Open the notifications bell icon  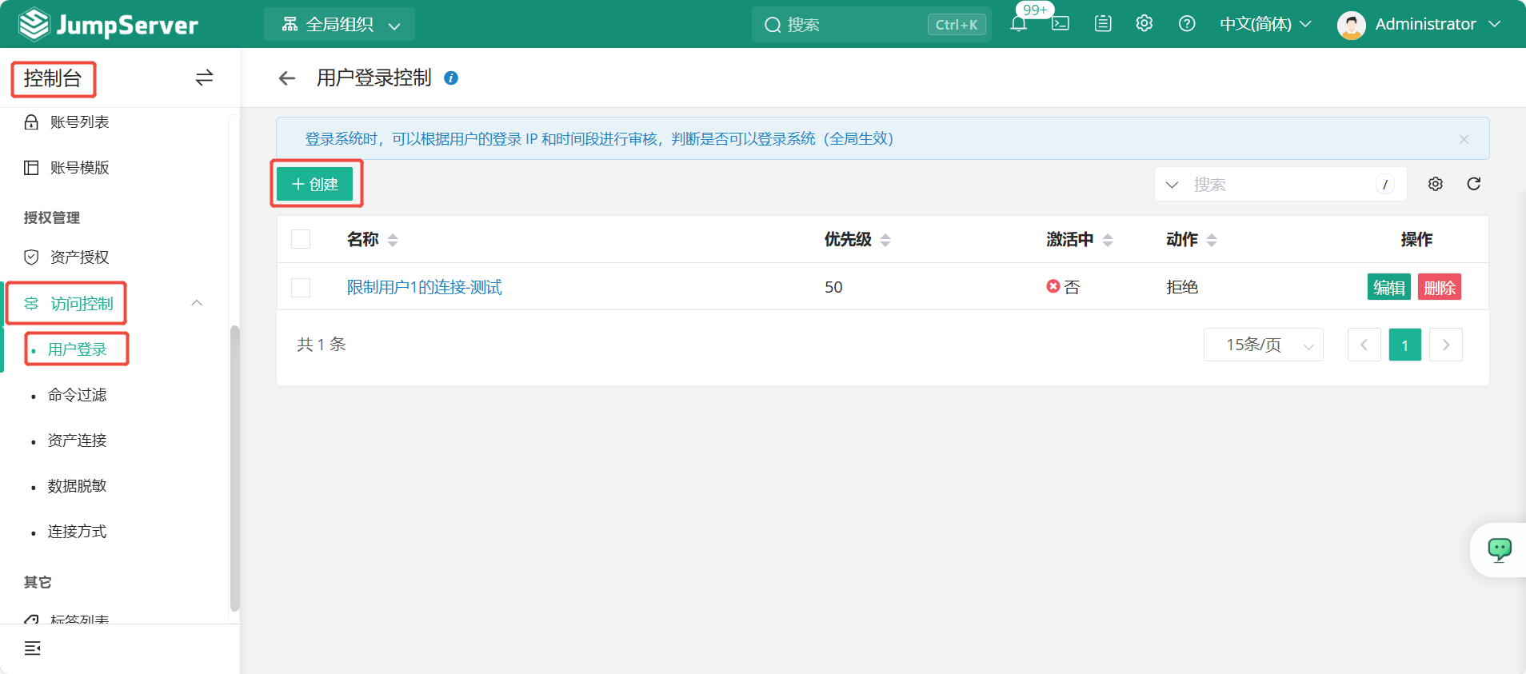(1018, 24)
